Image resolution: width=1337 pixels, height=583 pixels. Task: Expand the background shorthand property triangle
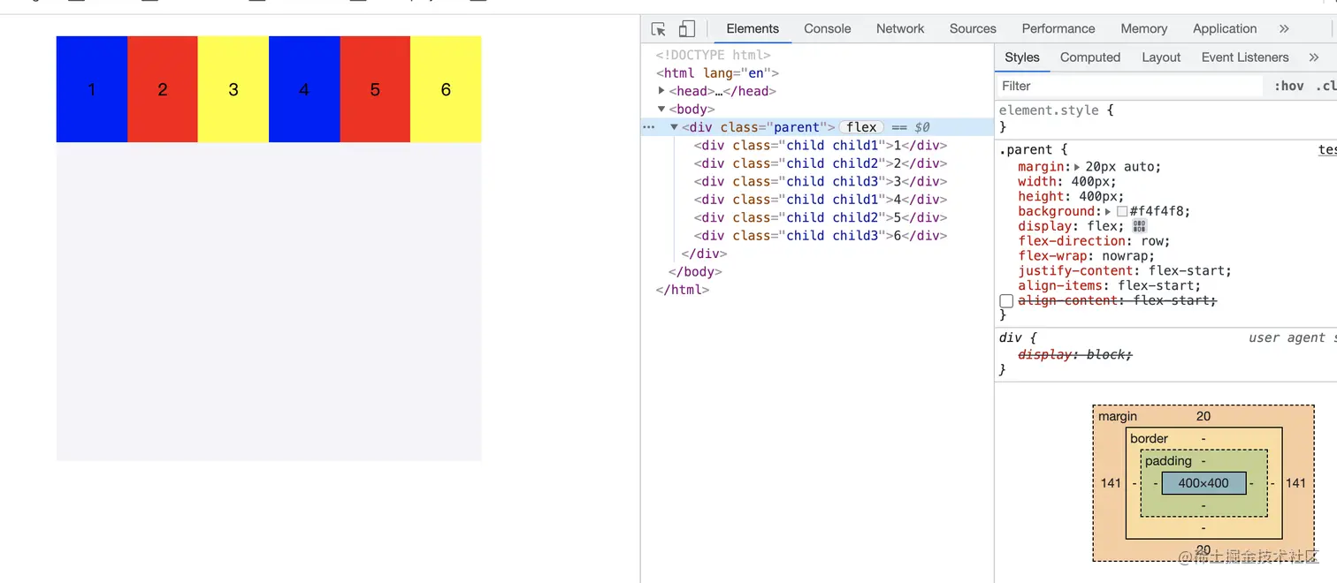(1107, 212)
